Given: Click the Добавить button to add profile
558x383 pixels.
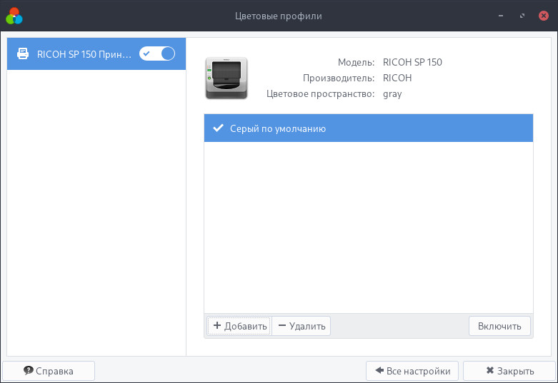Looking at the screenshot, I should (239, 326).
